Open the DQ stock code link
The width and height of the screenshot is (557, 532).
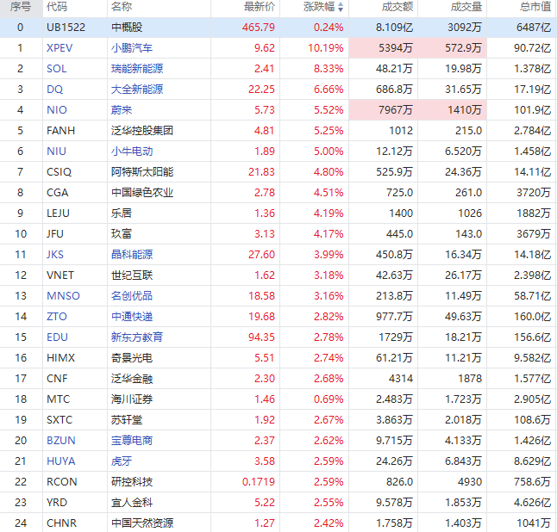[54, 89]
